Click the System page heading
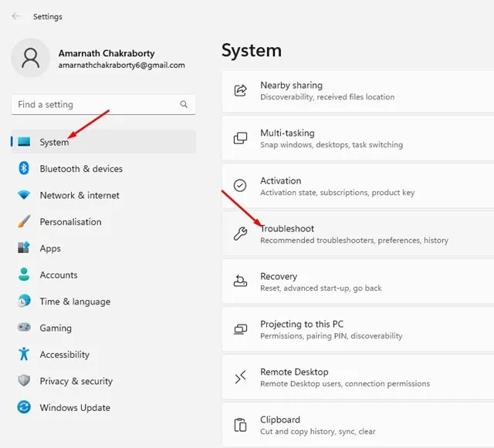 pyautogui.click(x=252, y=50)
